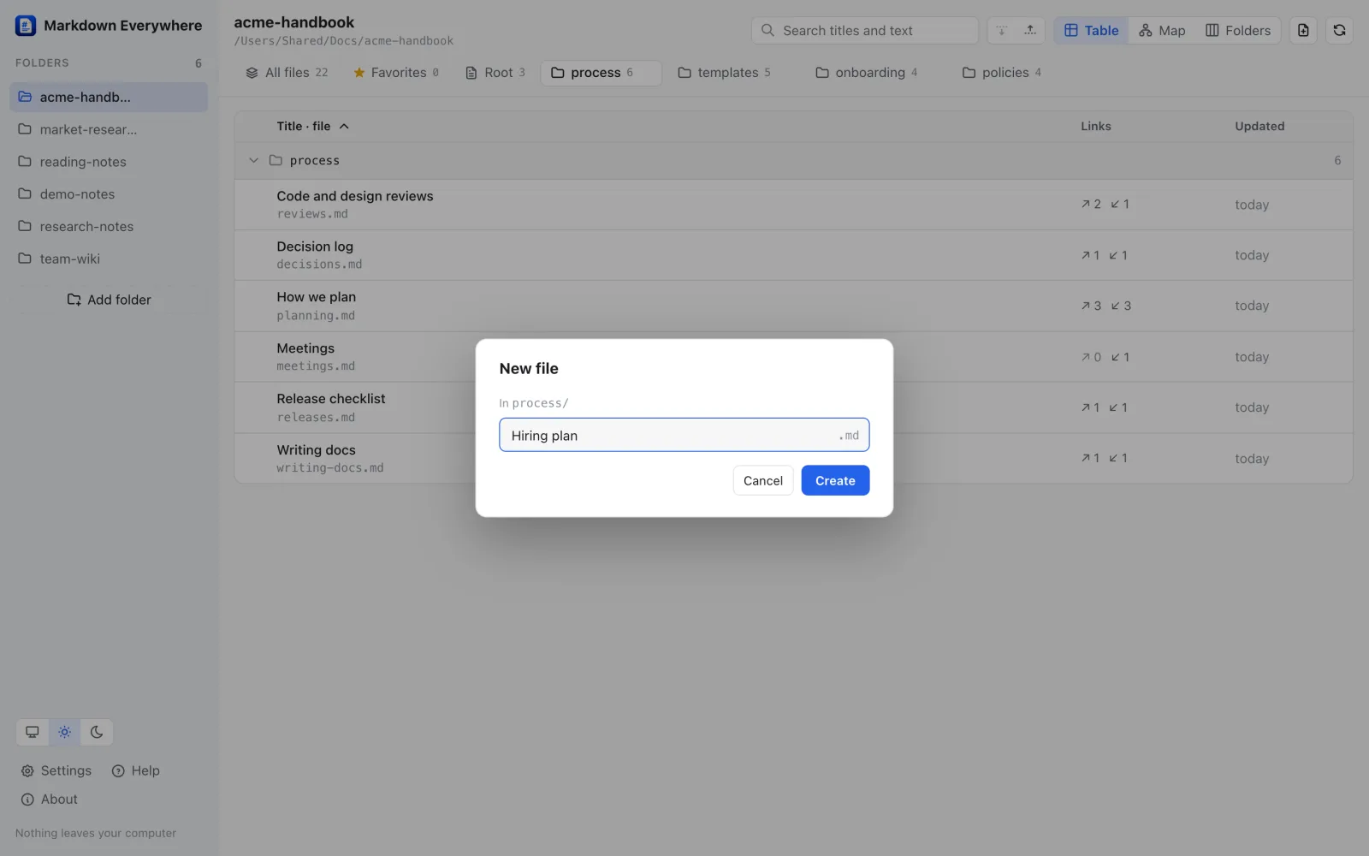
Task: Click the Search titles and text field
Action: click(865, 31)
